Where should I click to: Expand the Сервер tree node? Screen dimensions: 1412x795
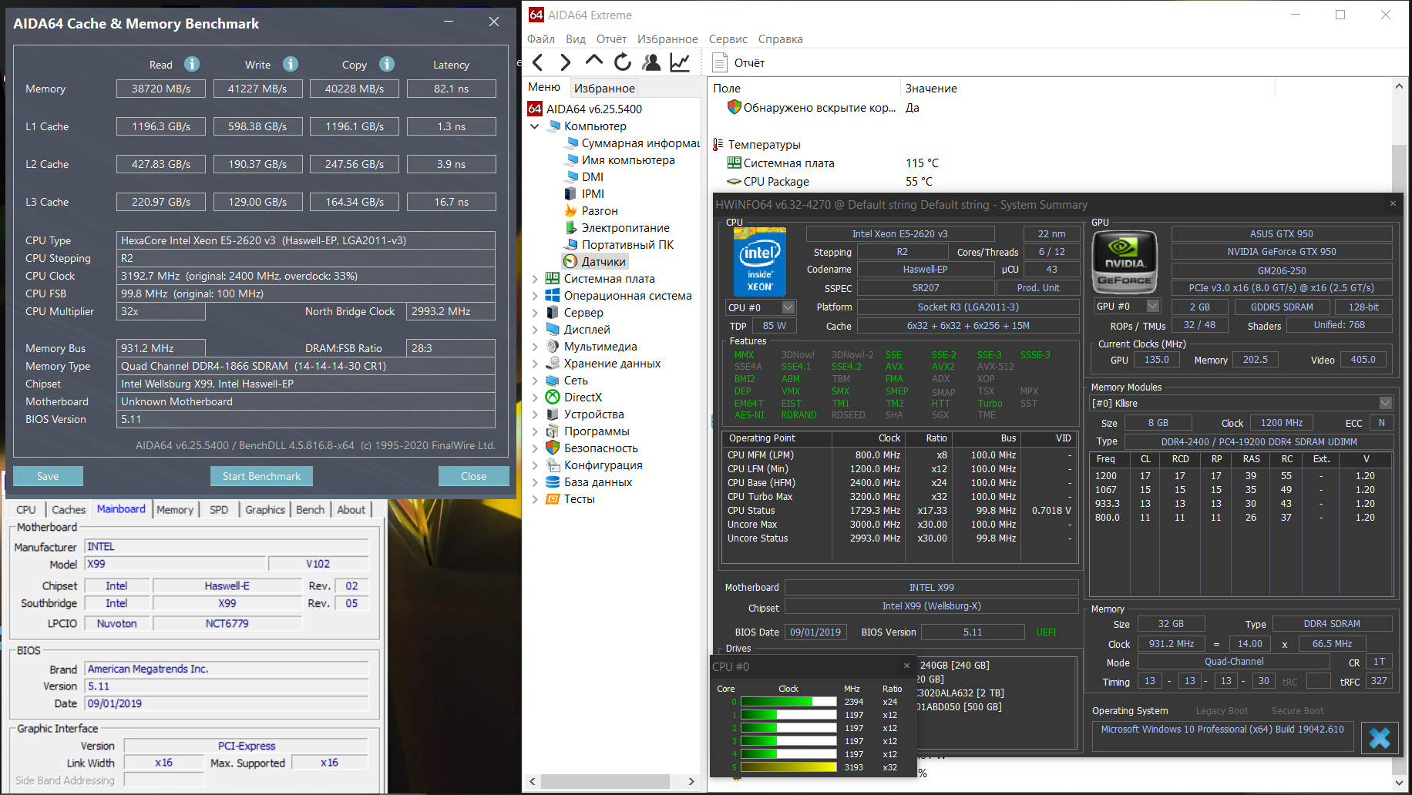[535, 313]
